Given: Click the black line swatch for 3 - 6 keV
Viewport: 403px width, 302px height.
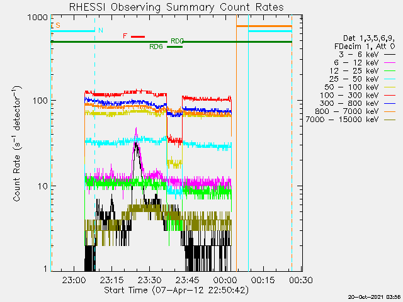Looking at the screenshot, I should (x=390, y=55).
